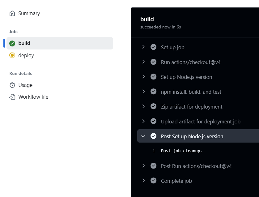
Task: Expand the Upload artifact for deployment job chevron
Action: (143, 121)
